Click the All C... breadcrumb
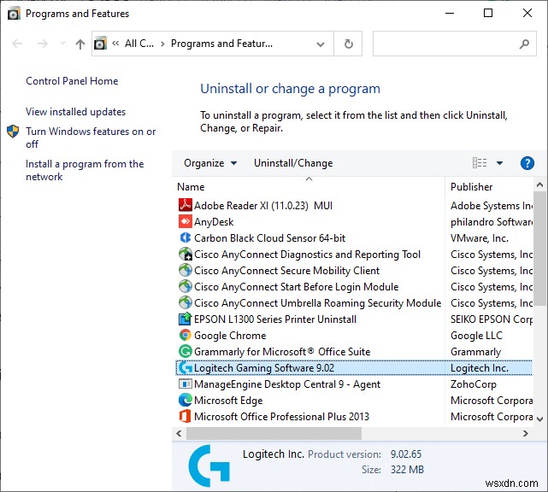The image size is (548, 492). click(x=139, y=44)
